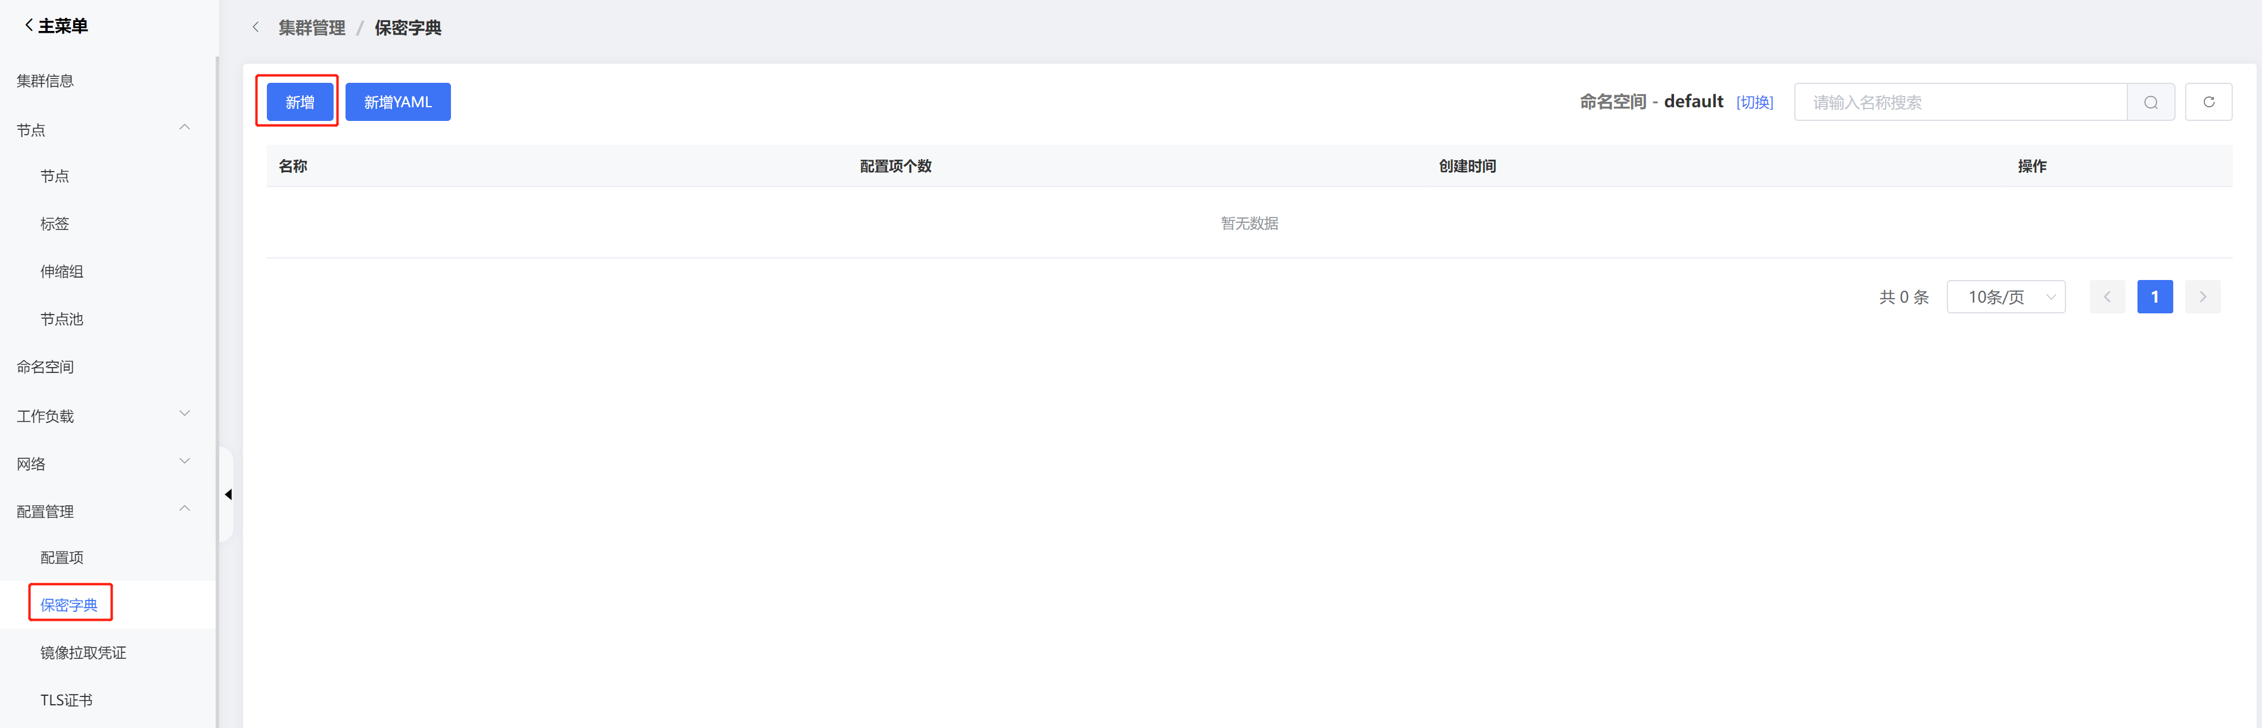Open the 10条/页 page size dropdown
The height and width of the screenshot is (728, 2262).
click(x=2006, y=297)
